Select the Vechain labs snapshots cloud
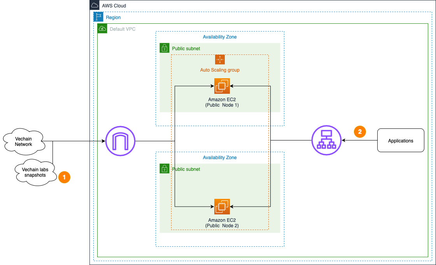 pos(36,172)
